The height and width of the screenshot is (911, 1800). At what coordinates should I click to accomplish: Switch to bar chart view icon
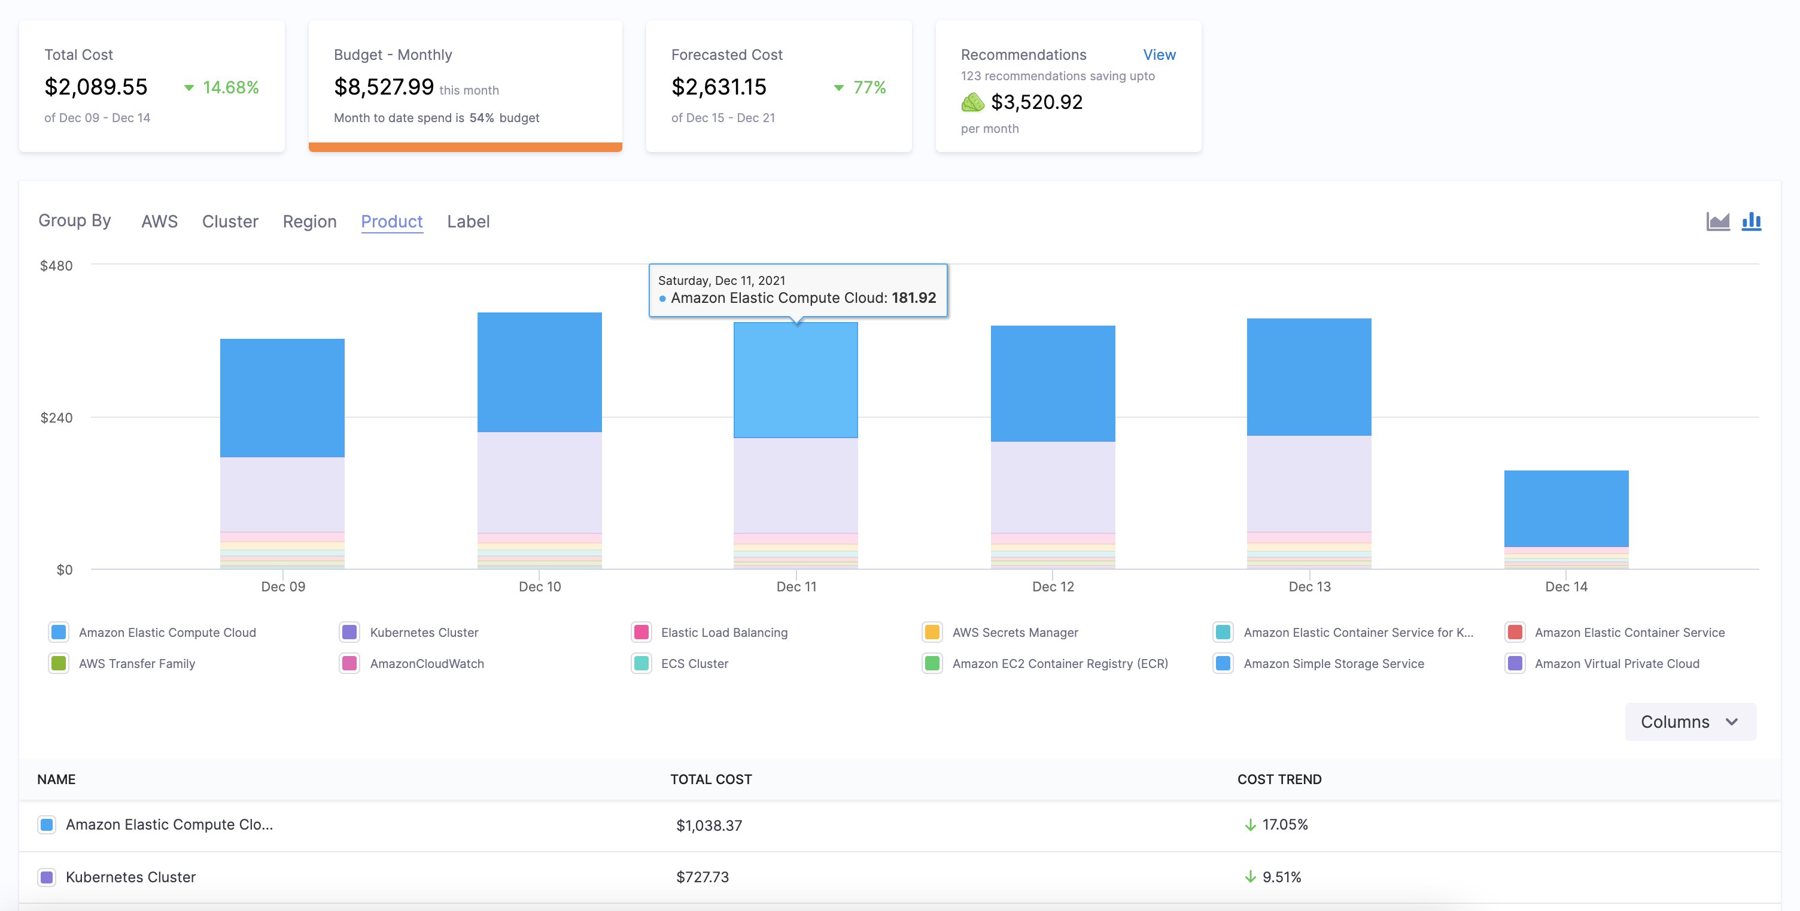click(1751, 221)
